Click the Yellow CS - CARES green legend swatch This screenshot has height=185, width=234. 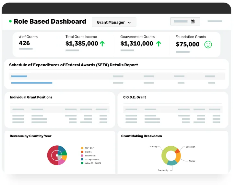pos(82,163)
